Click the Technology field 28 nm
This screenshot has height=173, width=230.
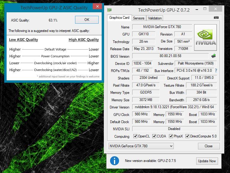[x=144, y=42]
